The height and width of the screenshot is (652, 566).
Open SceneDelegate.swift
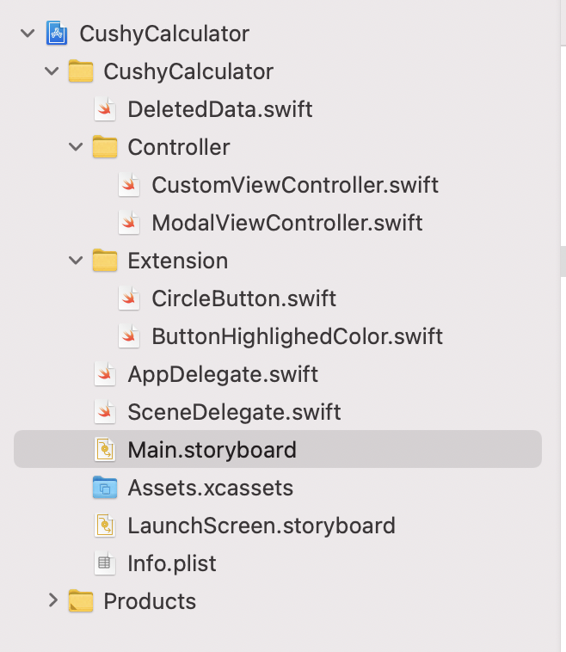point(234,412)
